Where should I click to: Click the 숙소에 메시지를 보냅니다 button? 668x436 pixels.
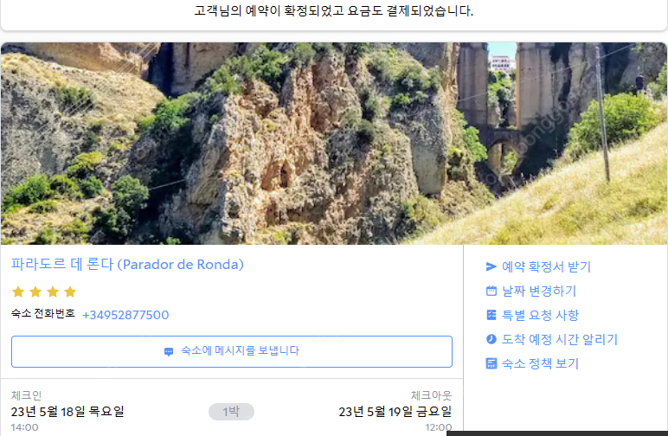[232, 352]
